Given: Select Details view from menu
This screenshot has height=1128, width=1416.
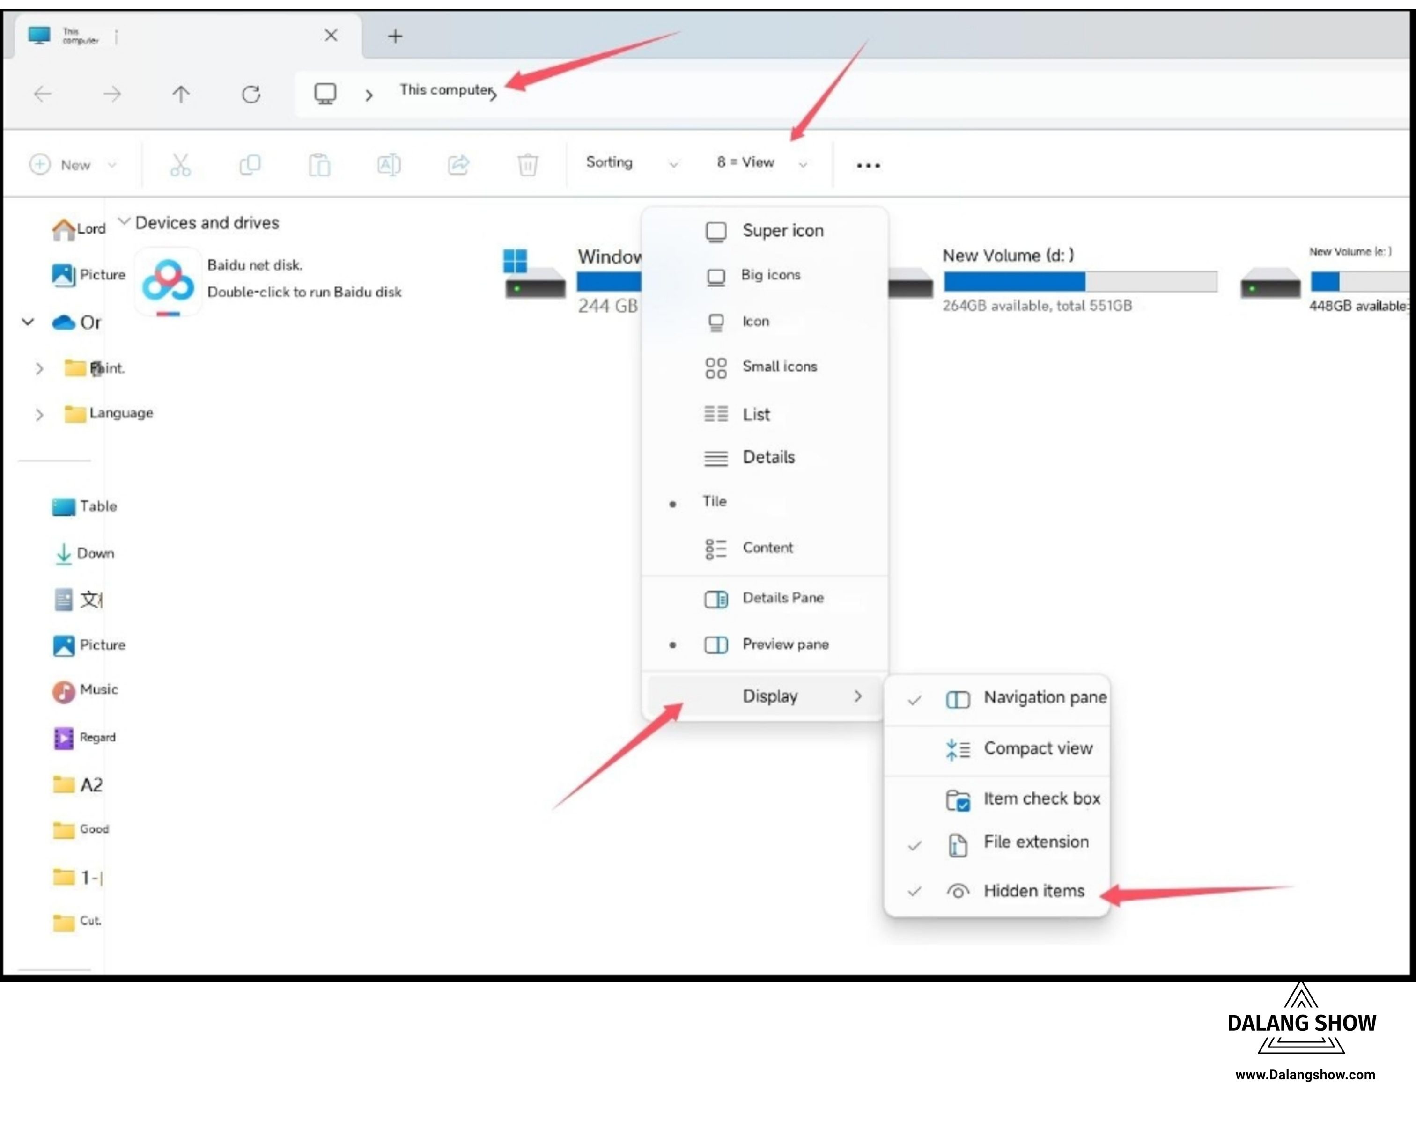Looking at the screenshot, I should (768, 458).
